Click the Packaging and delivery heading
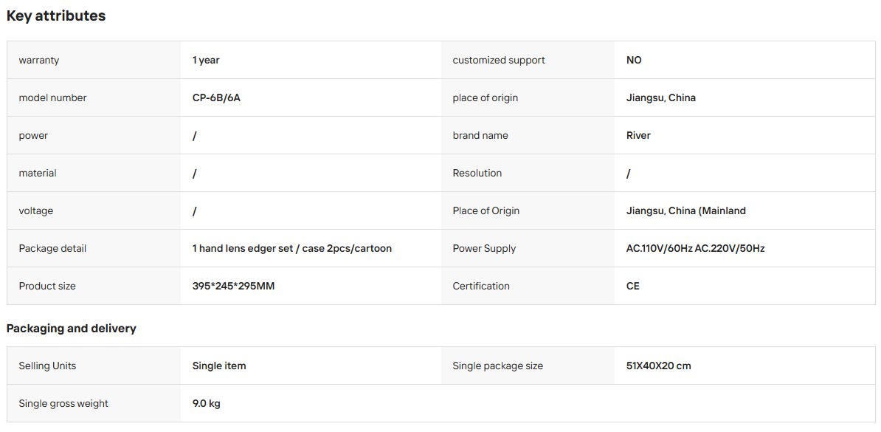Screen dimensions: 881x432 72,329
